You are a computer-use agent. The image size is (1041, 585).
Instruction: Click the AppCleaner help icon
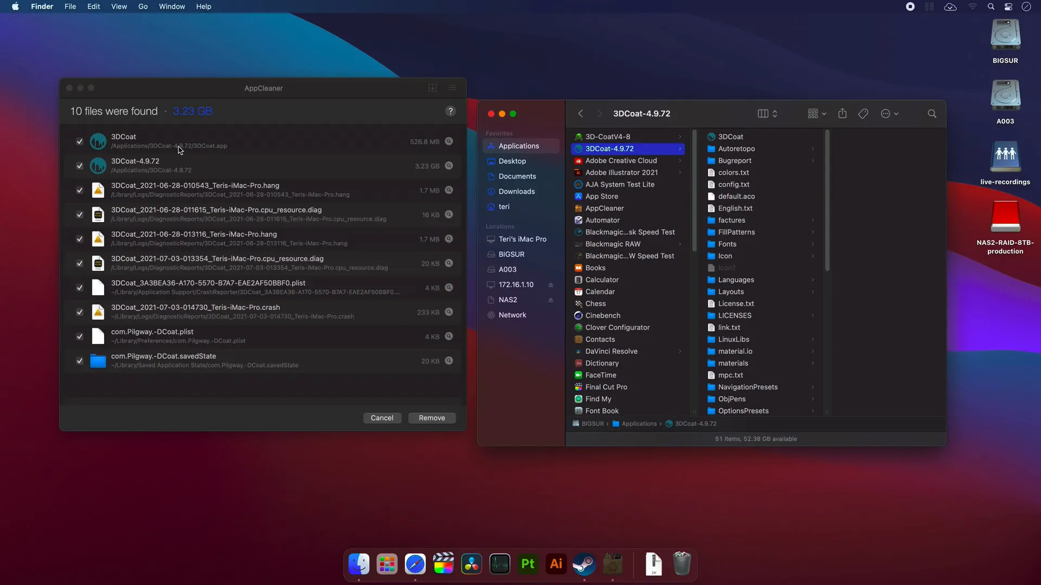pos(451,110)
